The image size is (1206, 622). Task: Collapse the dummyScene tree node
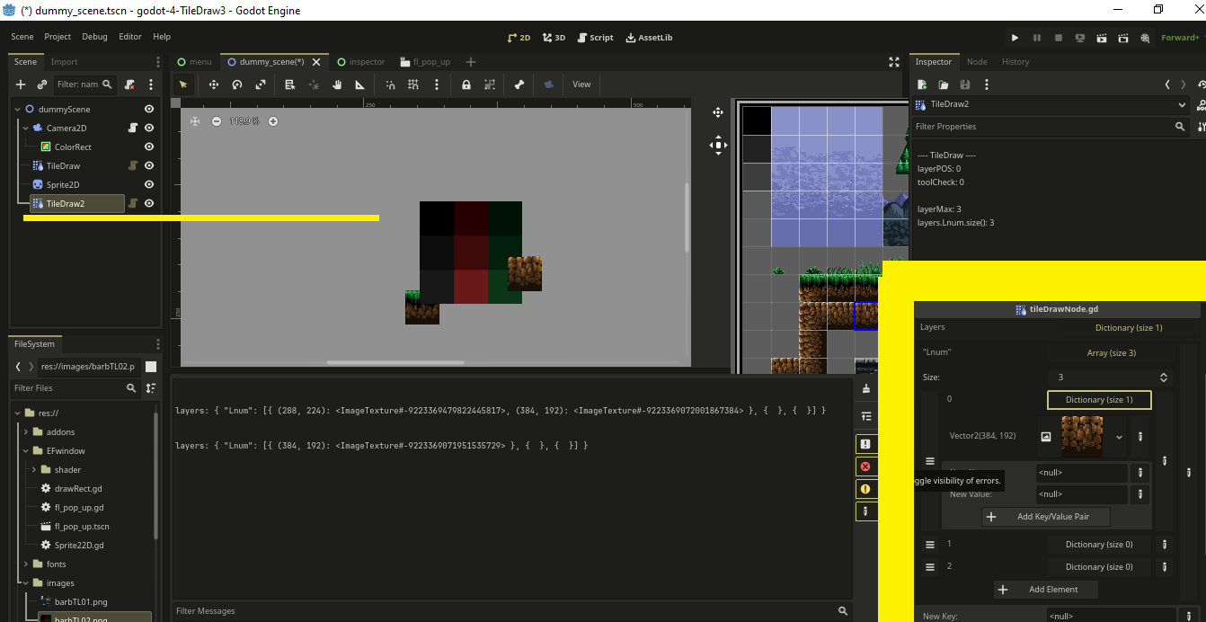coord(17,109)
